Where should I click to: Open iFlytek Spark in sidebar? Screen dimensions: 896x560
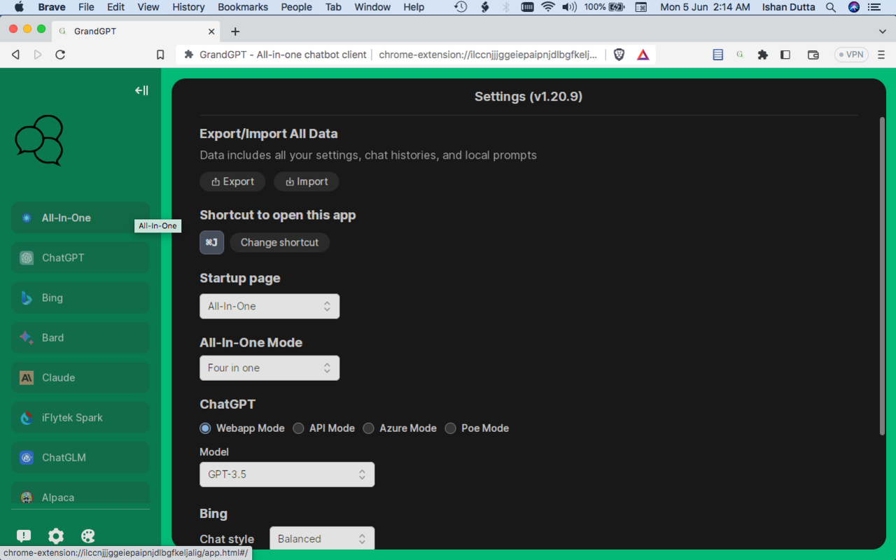click(80, 417)
